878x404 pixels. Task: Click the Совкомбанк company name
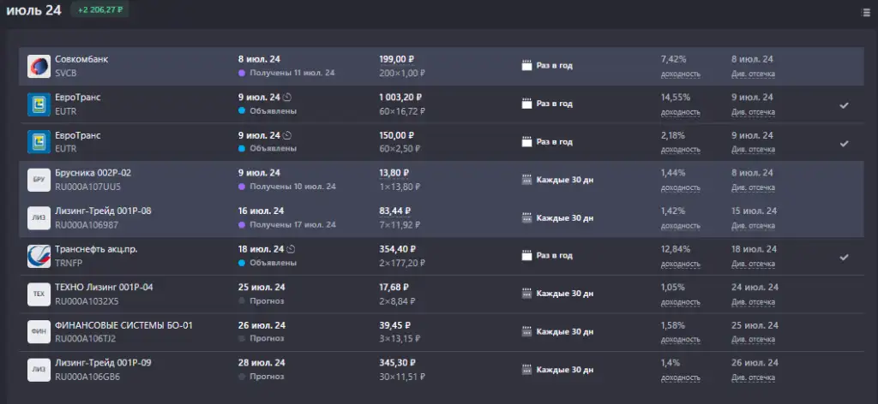pyautogui.click(x=81, y=59)
